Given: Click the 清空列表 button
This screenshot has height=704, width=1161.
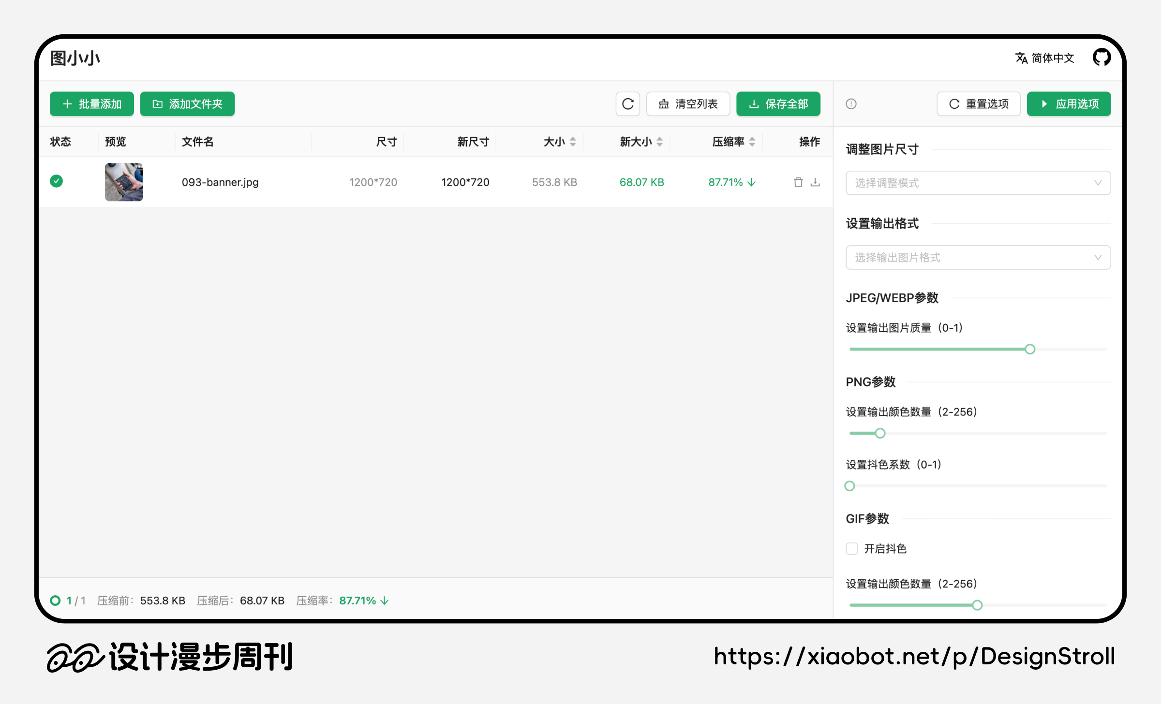Looking at the screenshot, I should click(688, 104).
